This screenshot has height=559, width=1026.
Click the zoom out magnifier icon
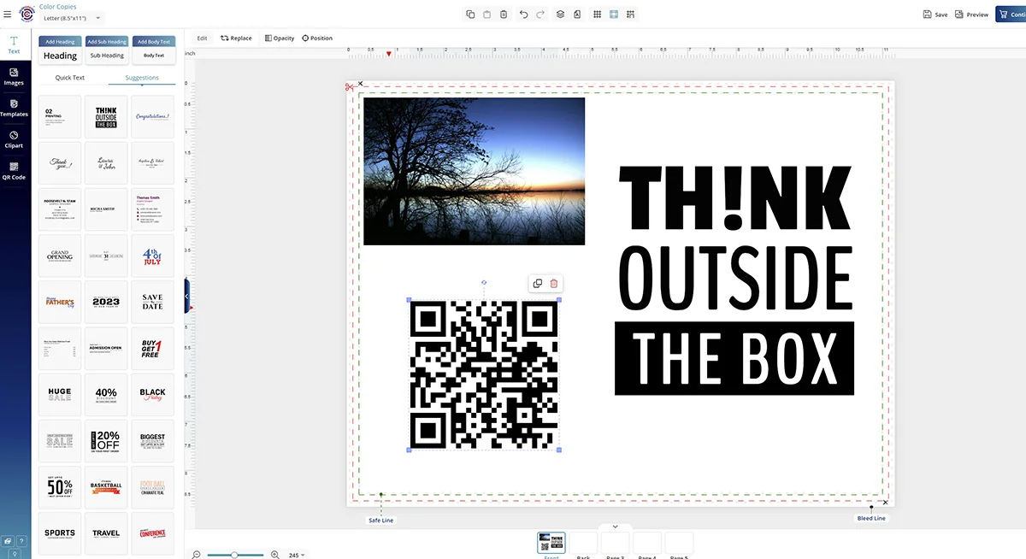pyautogui.click(x=196, y=555)
